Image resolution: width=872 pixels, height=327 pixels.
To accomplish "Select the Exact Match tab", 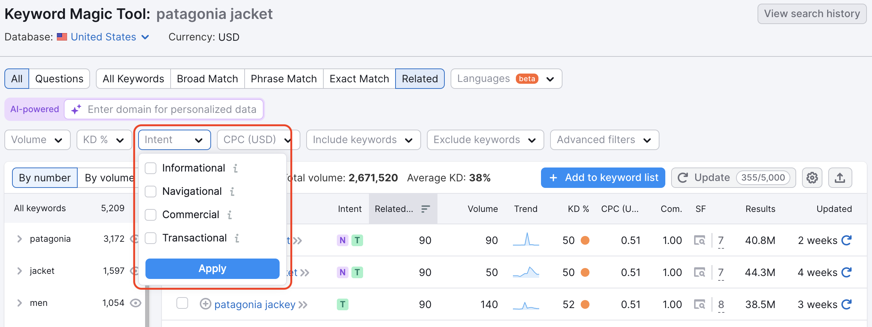I will click(359, 79).
